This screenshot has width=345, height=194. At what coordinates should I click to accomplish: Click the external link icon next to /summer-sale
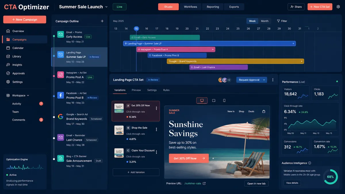(204, 183)
